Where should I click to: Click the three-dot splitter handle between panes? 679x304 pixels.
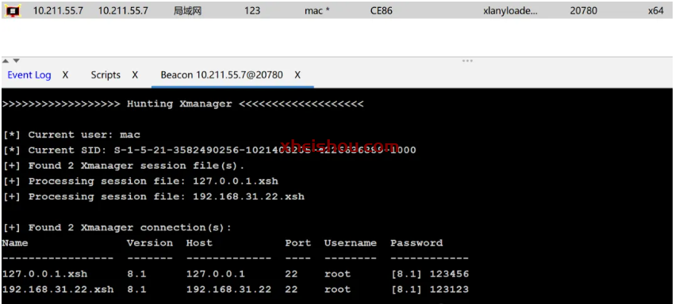pyautogui.click(x=467, y=61)
